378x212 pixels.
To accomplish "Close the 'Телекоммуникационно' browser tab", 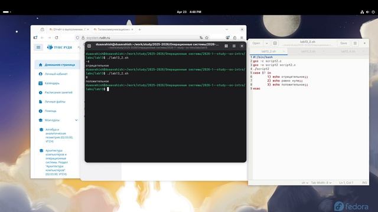I will 132,29.
